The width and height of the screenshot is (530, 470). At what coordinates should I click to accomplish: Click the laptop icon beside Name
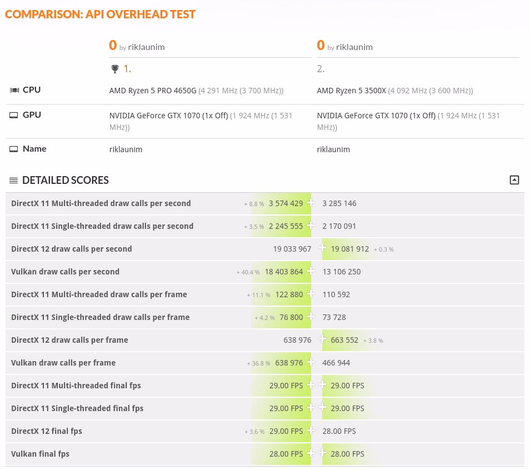point(14,149)
